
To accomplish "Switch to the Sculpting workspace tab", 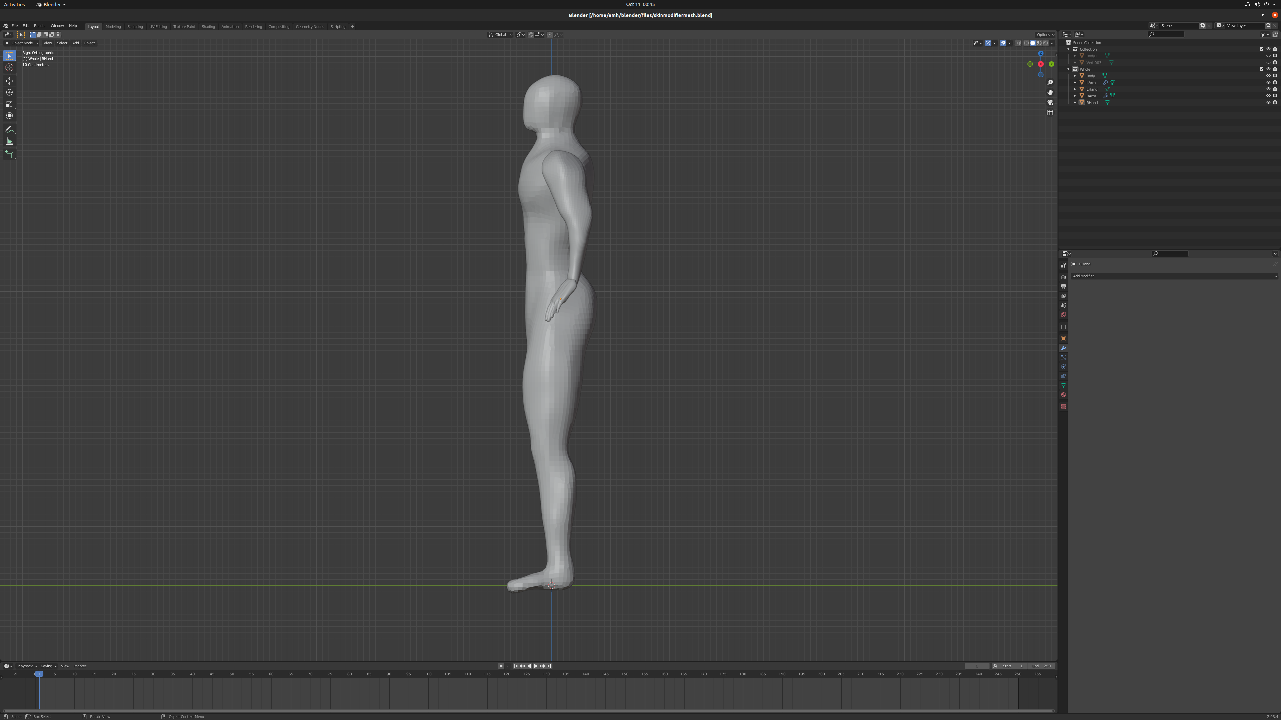I will 135,27.
